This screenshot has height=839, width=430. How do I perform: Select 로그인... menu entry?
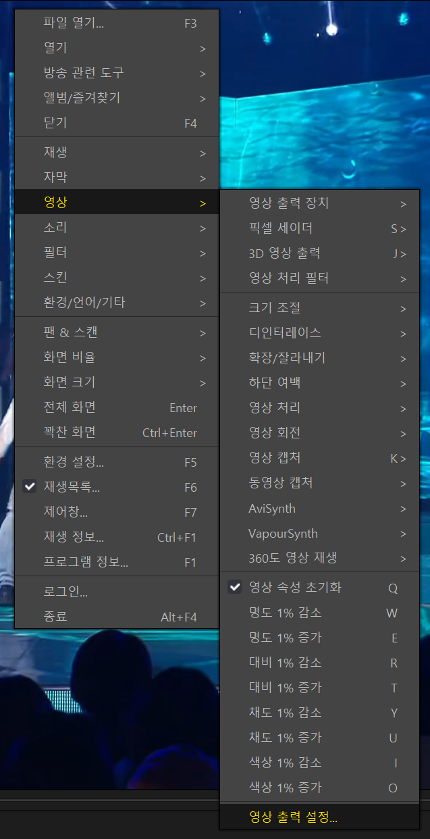(x=117, y=592)
